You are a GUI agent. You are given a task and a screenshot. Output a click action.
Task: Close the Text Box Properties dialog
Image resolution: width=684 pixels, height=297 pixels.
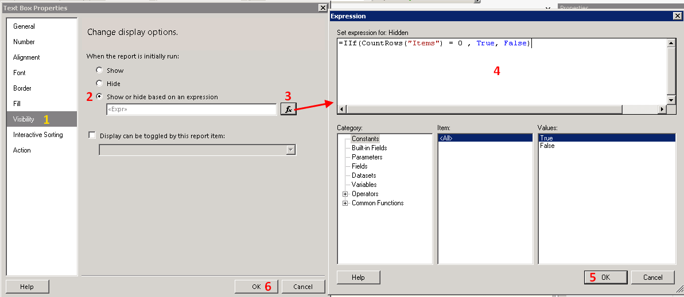pos(322,8)
